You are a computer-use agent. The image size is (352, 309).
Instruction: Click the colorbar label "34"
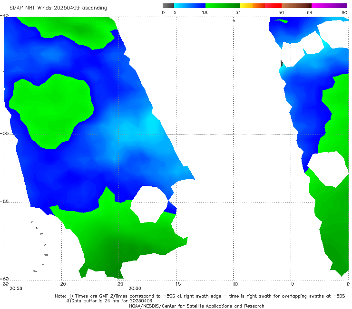238,13
